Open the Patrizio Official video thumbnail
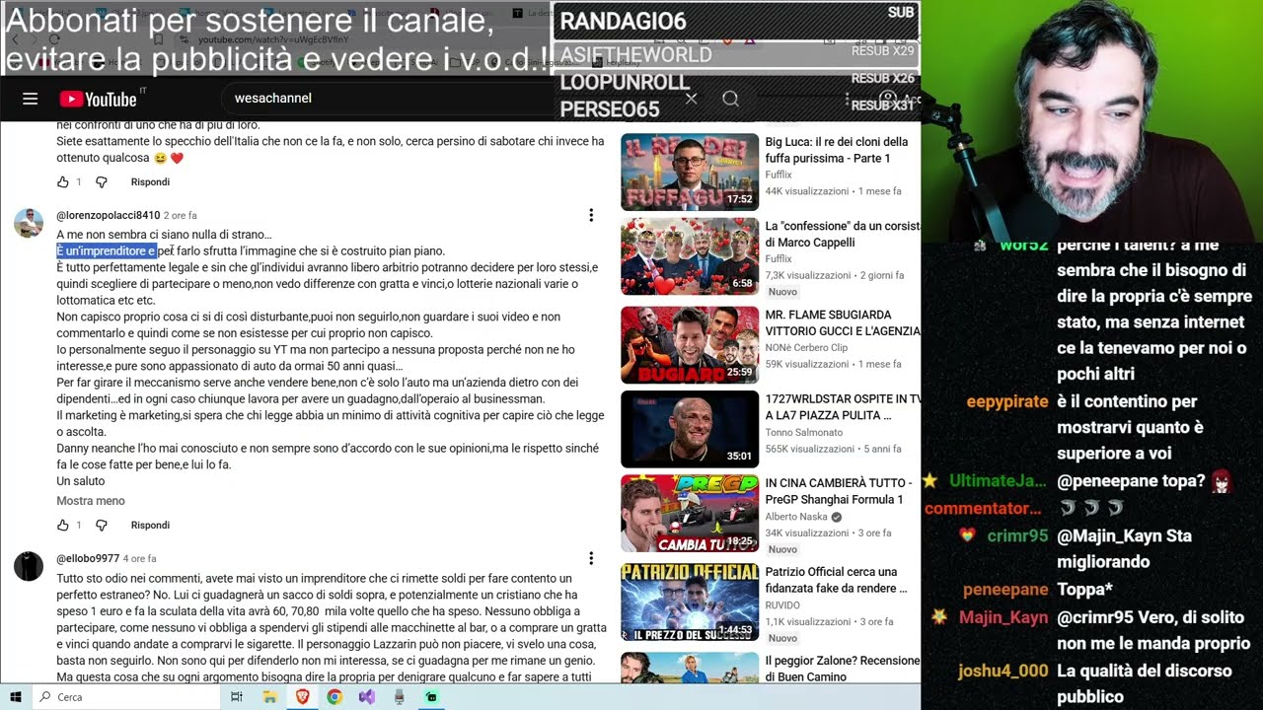 point(690,602)
